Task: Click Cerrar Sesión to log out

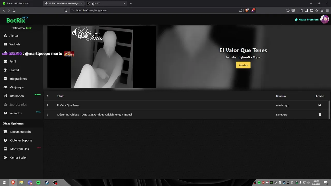Action: tap(16, 158)
